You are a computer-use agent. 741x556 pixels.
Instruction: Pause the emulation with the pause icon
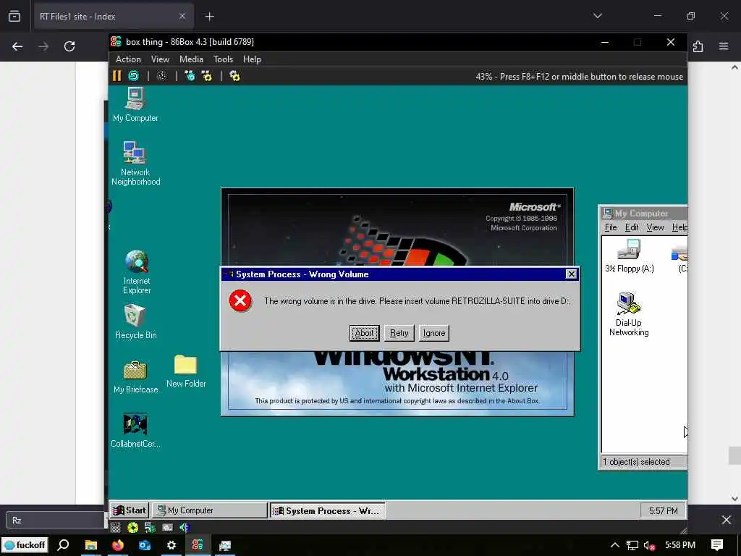click(x=117, y=75)
